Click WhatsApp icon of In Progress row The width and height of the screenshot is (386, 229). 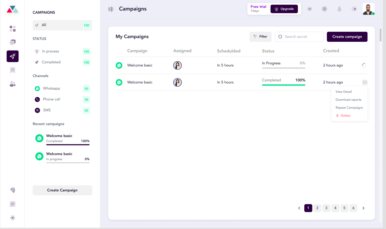pyautogui.click(x=119, y=65)
